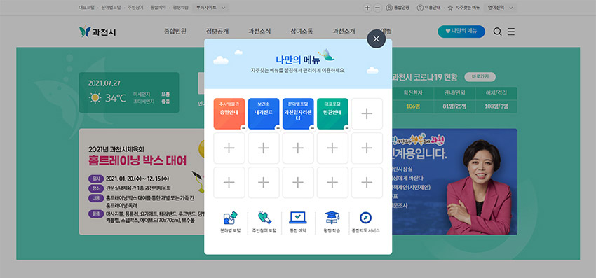Screen dimensions: 596x278
Task: Expand the 언어선택 language dropdown
Action: pos(500,8)
